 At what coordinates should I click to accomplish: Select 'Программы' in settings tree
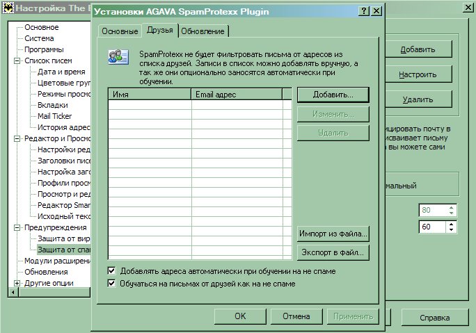[x=44, y=49]
